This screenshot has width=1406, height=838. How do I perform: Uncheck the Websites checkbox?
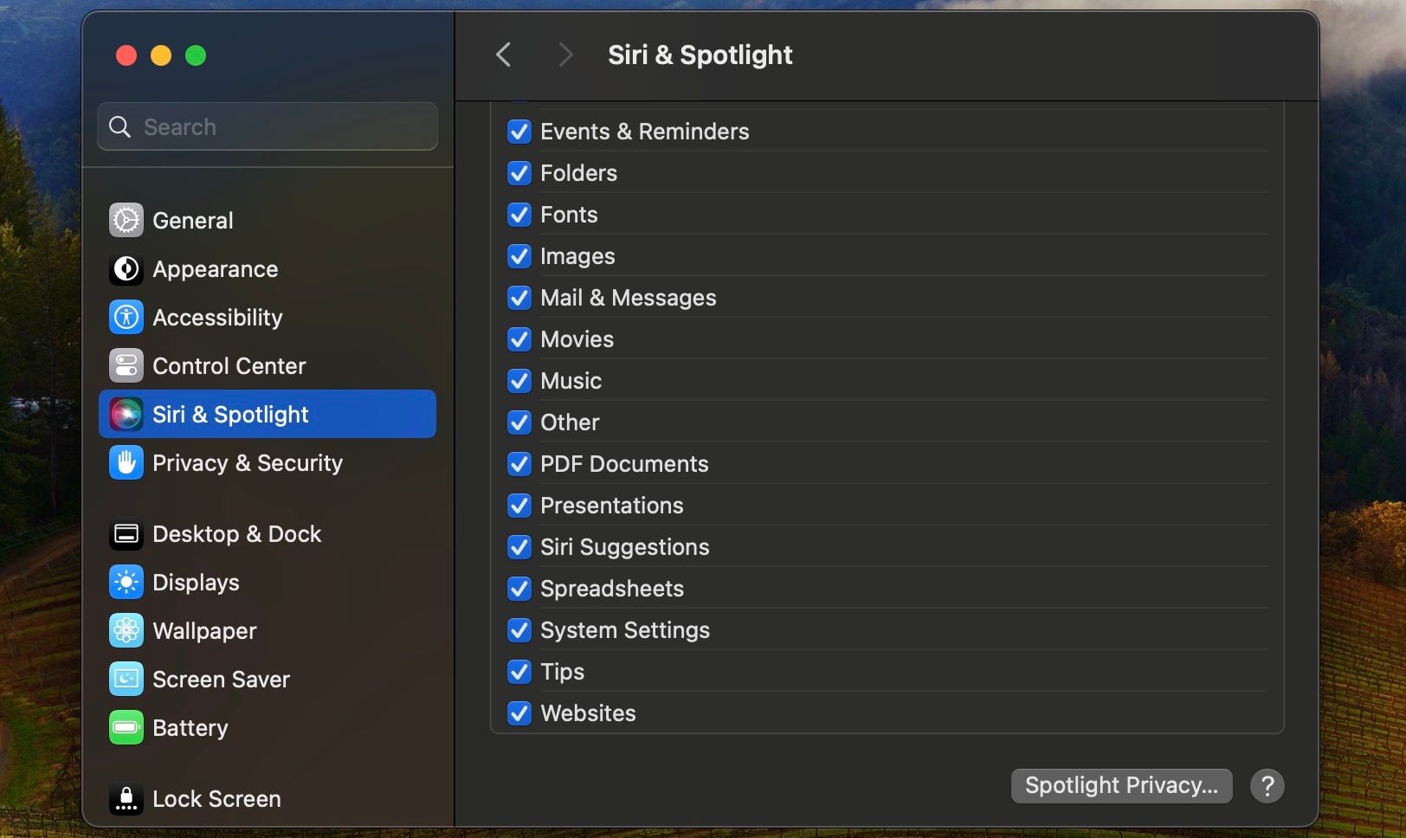(519, 713)
